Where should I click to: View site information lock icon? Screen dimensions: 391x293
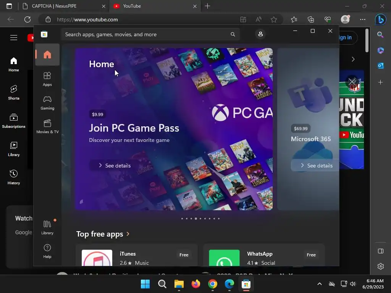[x=48, y=19]
